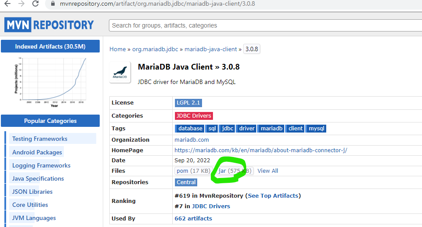The height and width of the screenshot is (227, 422).
Task: Click the JDBC driver description text
Action: point(186,82)
